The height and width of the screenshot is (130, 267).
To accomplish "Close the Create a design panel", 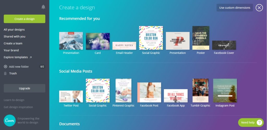I will point(259,8).
